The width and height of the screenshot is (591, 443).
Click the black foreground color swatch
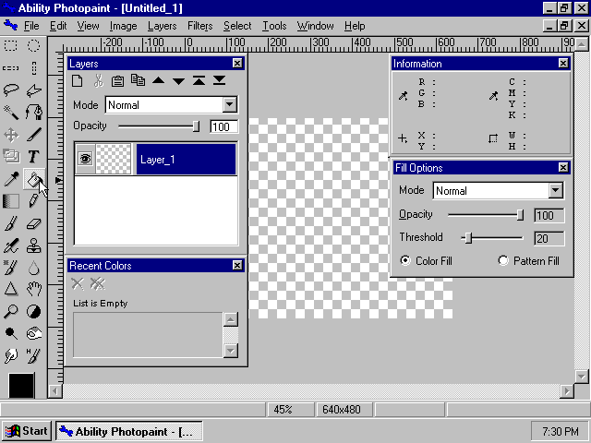coord(21,385)
